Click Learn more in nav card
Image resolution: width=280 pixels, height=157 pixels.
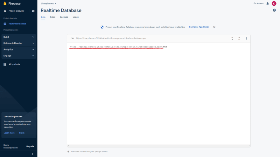(x=9, y=133)
